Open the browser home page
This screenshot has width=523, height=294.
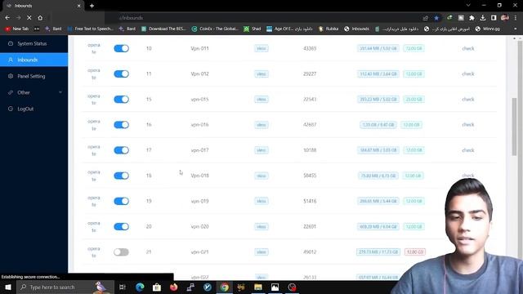pos(40,18)
